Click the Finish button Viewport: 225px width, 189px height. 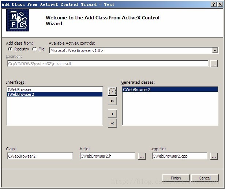[x=176, y=178]
